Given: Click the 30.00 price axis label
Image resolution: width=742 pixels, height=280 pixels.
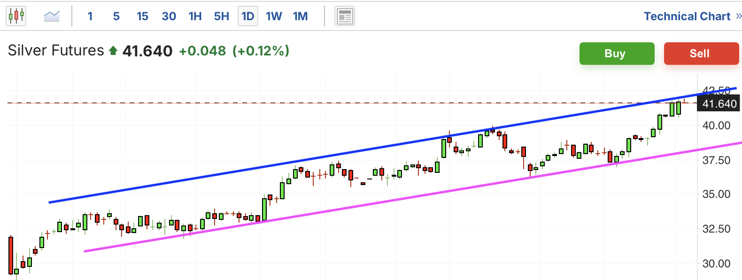Looking at the screenshot, I should coord(716,264).
